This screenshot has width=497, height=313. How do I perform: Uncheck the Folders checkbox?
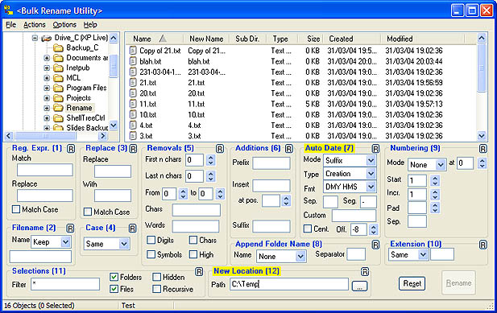tap(114, 278)
